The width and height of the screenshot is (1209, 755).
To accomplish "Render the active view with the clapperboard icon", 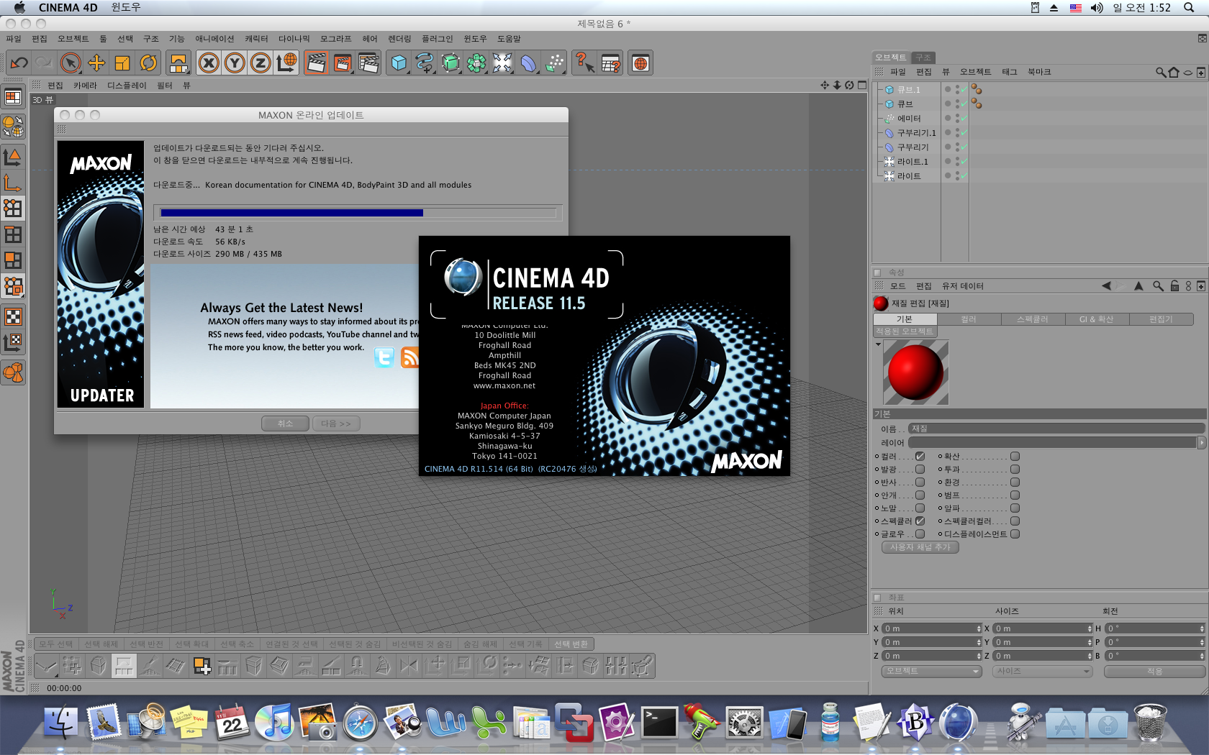I will [x=316, y=63].
